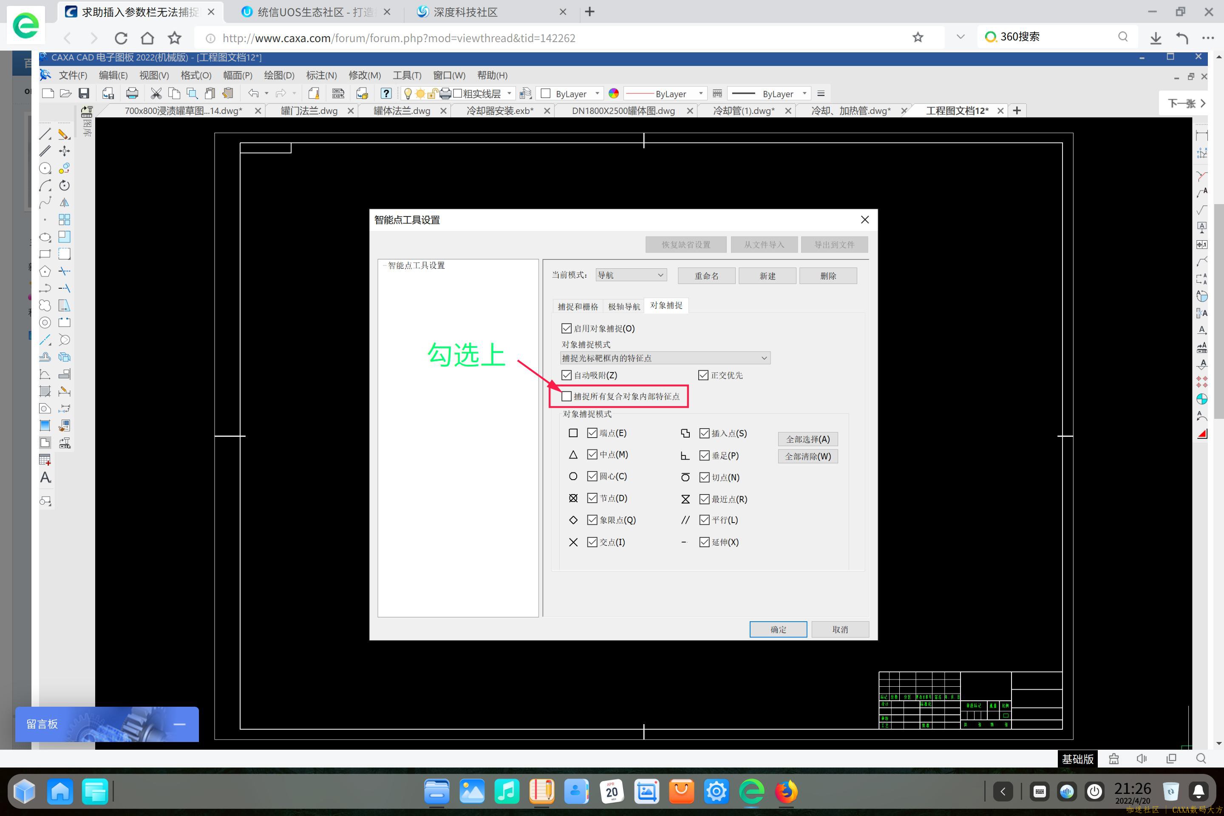The image size is (1224, 816).
Task: Uncheck the 端点(E) snap option
Action: [x=592, y=433]
